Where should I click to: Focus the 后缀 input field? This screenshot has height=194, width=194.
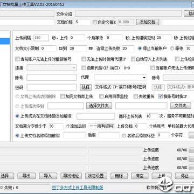109,135
